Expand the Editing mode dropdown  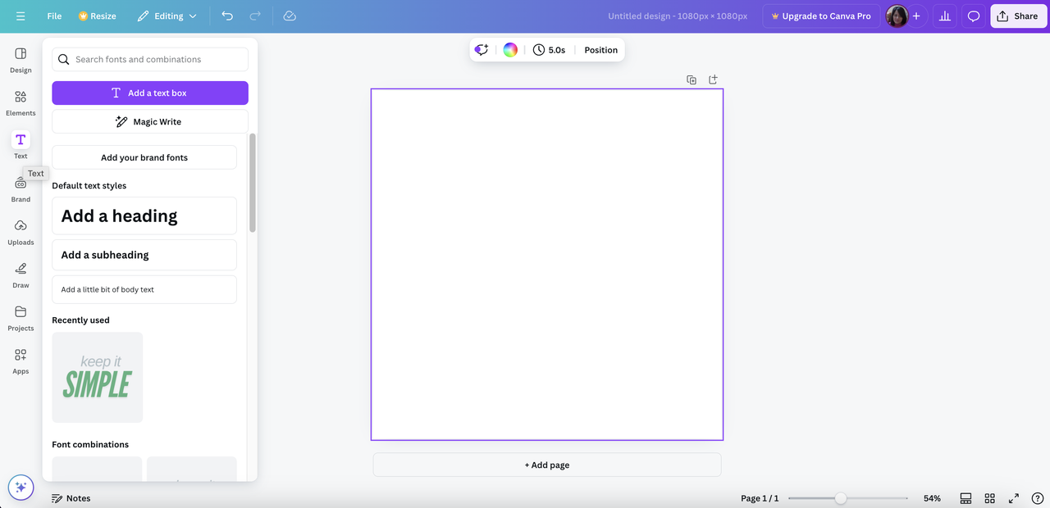tap(167, 16)
